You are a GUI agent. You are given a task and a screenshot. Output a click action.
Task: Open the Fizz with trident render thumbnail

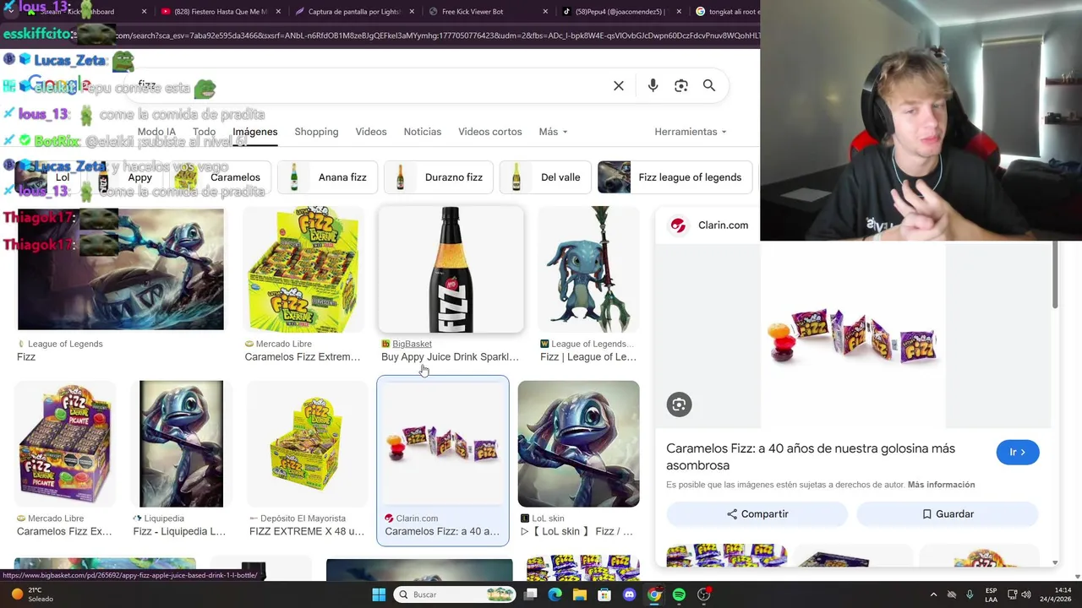pos(589,269)
